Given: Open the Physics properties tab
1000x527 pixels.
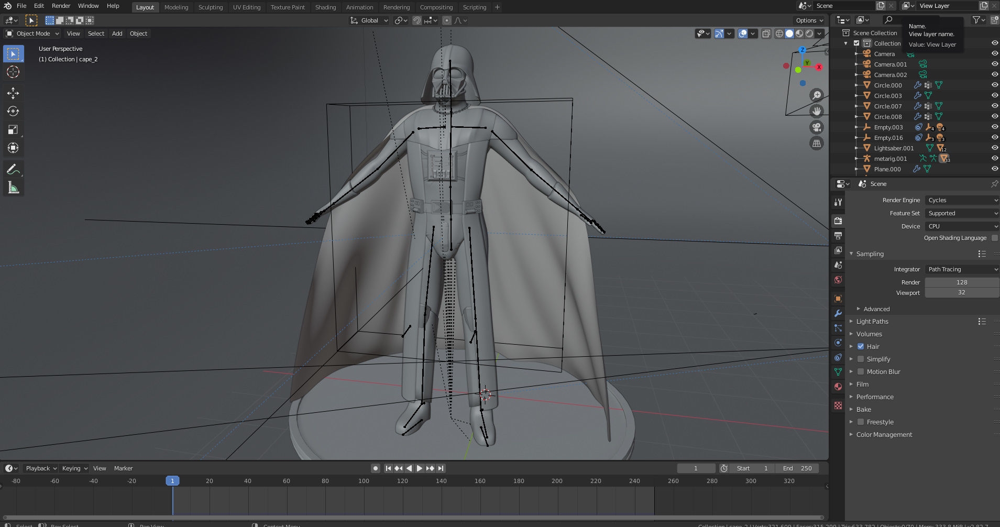Looking at the screenshot, I should (838, 343).
